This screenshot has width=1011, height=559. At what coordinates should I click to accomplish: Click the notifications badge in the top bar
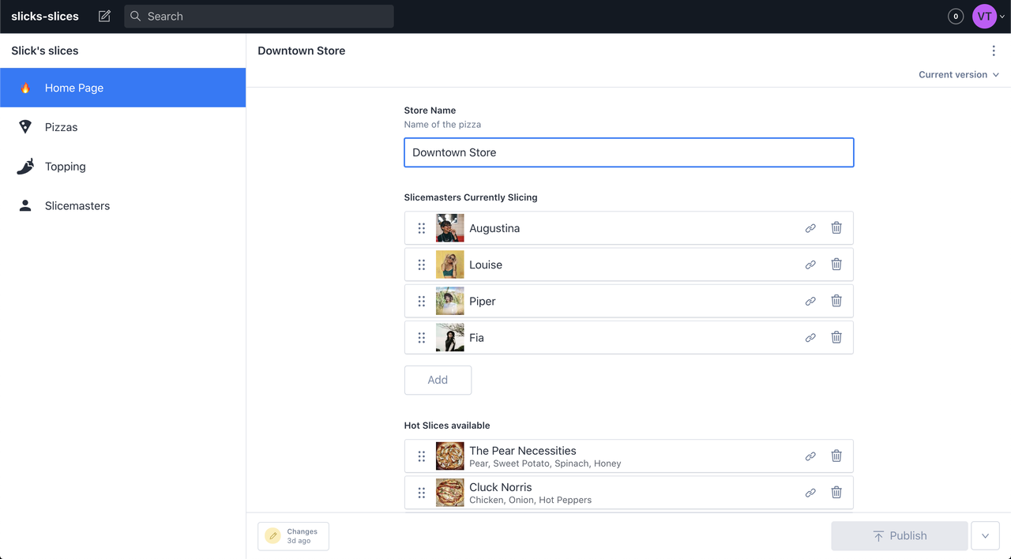(x=955, y=16)
